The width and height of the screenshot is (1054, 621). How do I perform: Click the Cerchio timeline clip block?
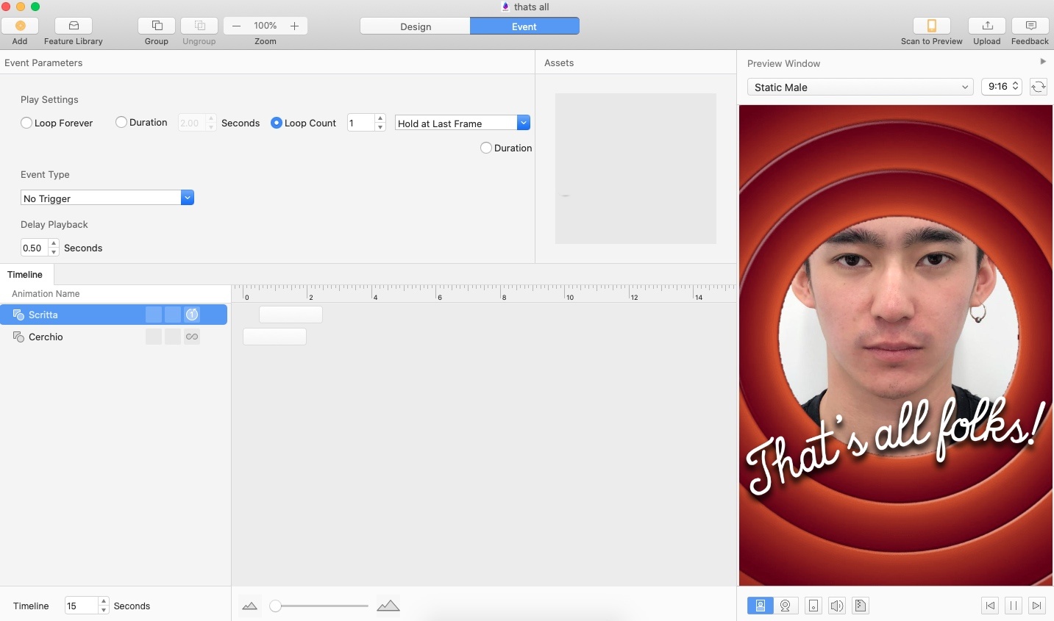pos(274,337)
